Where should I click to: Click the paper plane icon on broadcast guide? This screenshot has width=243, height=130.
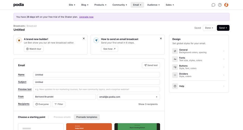point(96,40)
